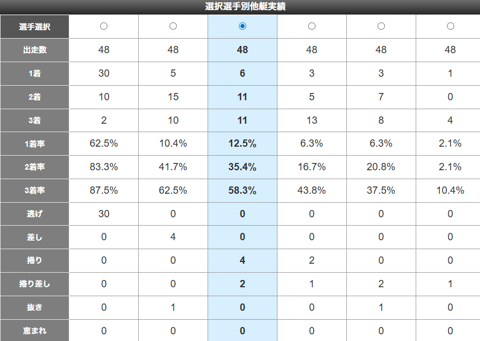
Task: Click the 20.8% value in 2着率 row
Action: 381,167
